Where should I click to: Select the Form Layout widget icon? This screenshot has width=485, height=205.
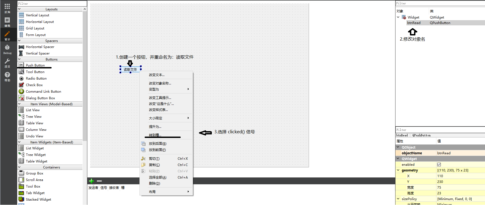[x=21, y=35]
